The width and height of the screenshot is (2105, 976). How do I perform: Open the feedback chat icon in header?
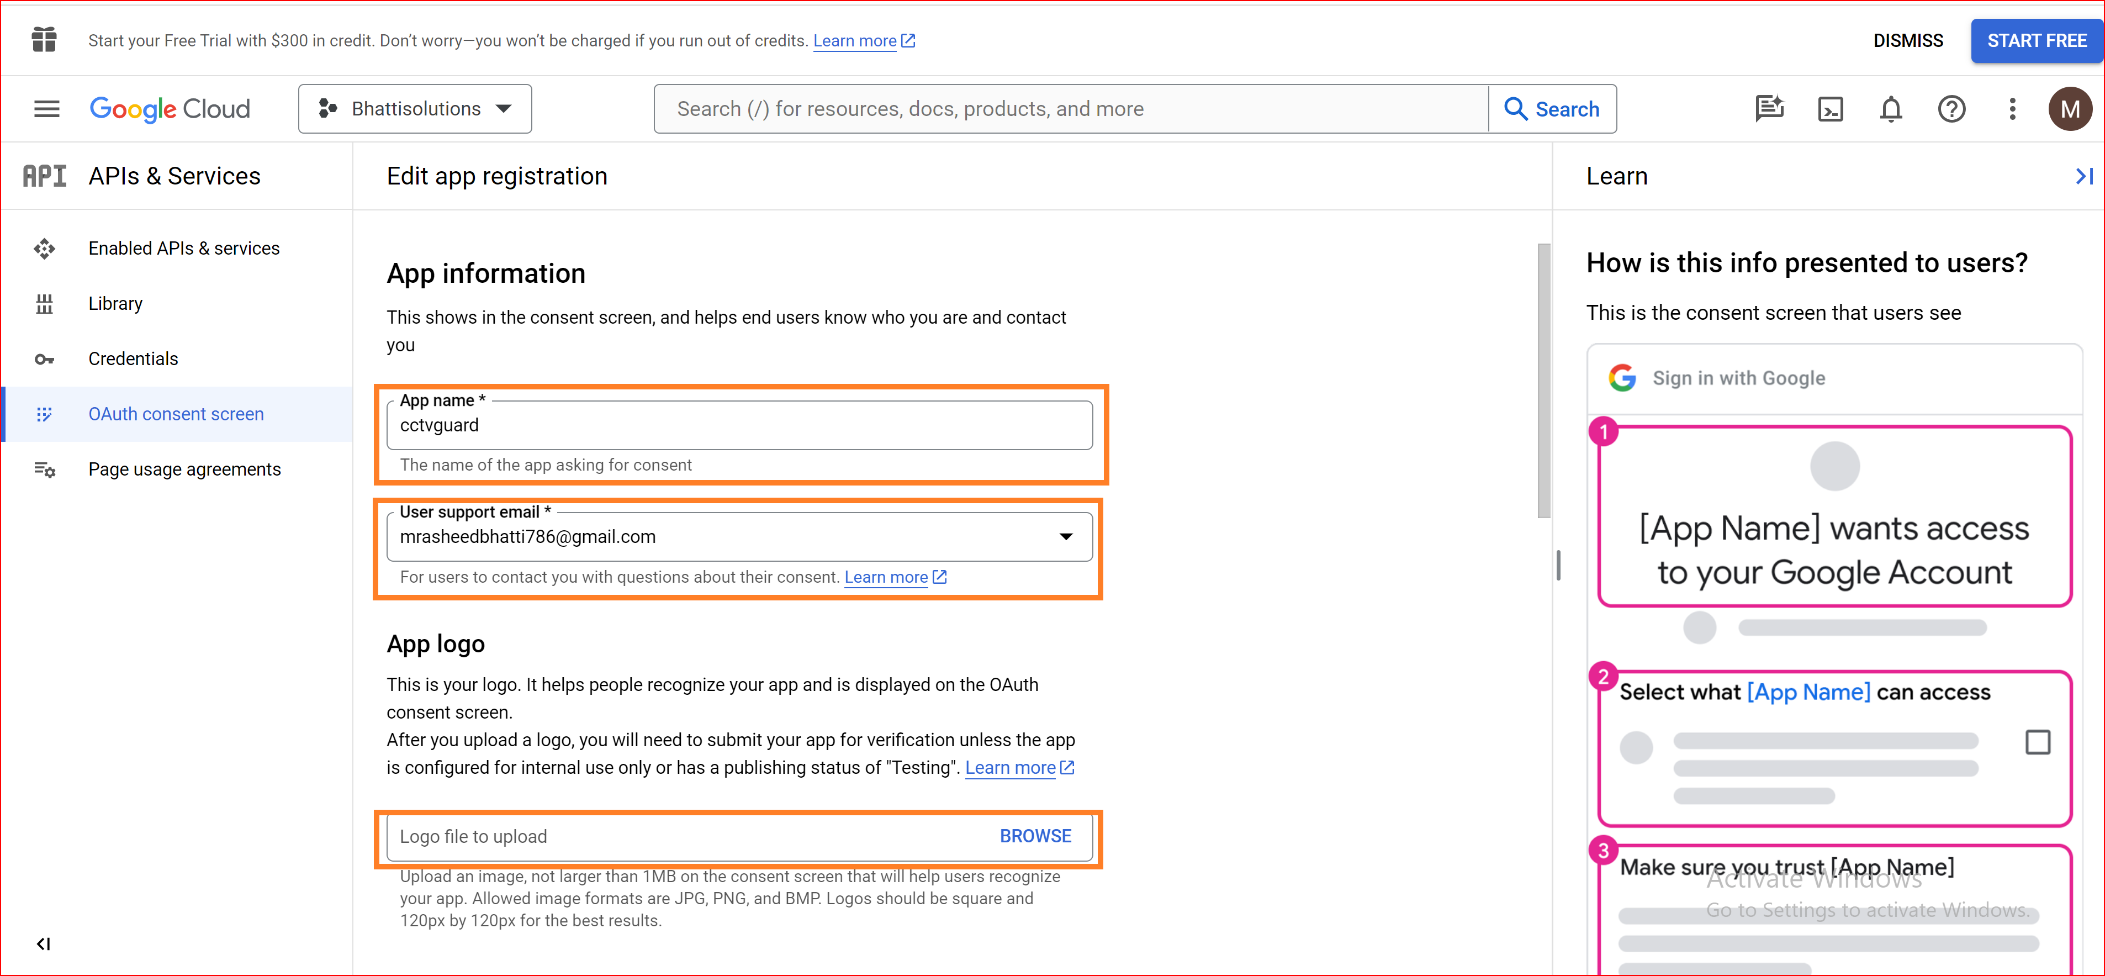click(1769, 109)
